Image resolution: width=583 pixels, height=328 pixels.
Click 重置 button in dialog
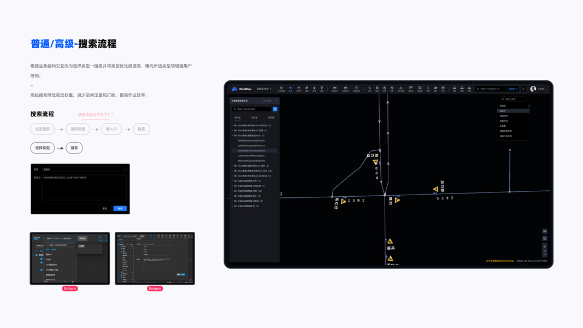[x=104, y=208]
